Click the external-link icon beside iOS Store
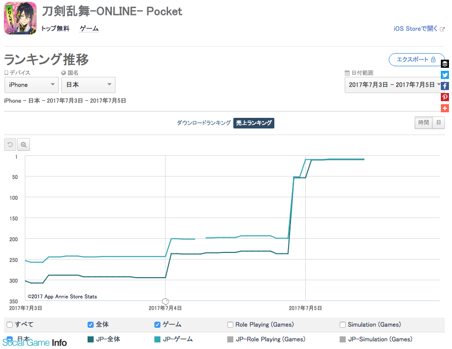 [442, 29]
